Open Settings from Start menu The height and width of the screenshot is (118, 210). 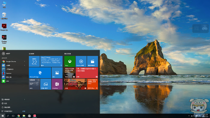[x=13, y=103]
